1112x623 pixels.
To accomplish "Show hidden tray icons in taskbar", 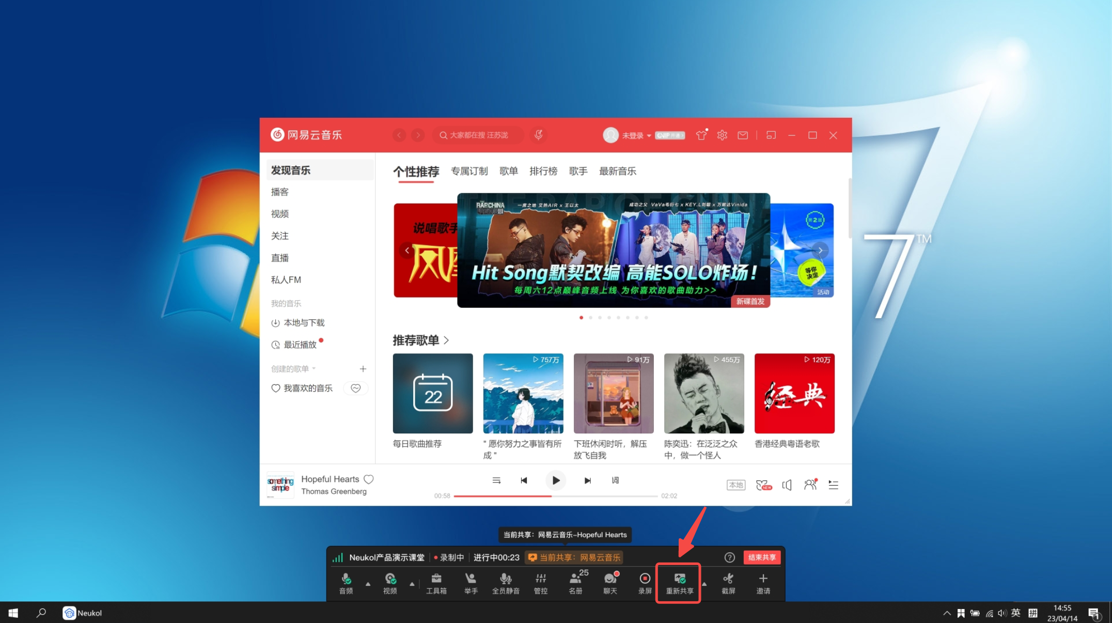I will pyautogui.click(x=946, y=613).
